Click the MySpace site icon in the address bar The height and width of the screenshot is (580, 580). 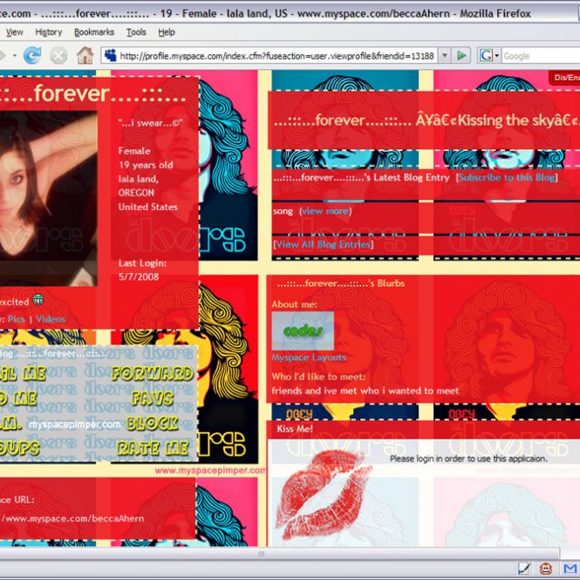point(110,56)
